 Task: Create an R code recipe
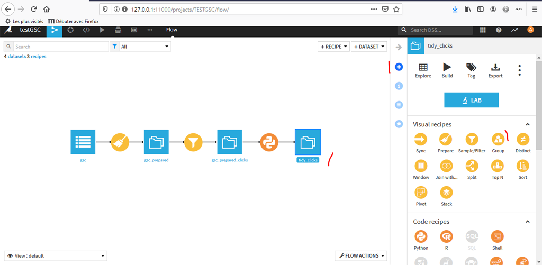click(x=446, y=236)
